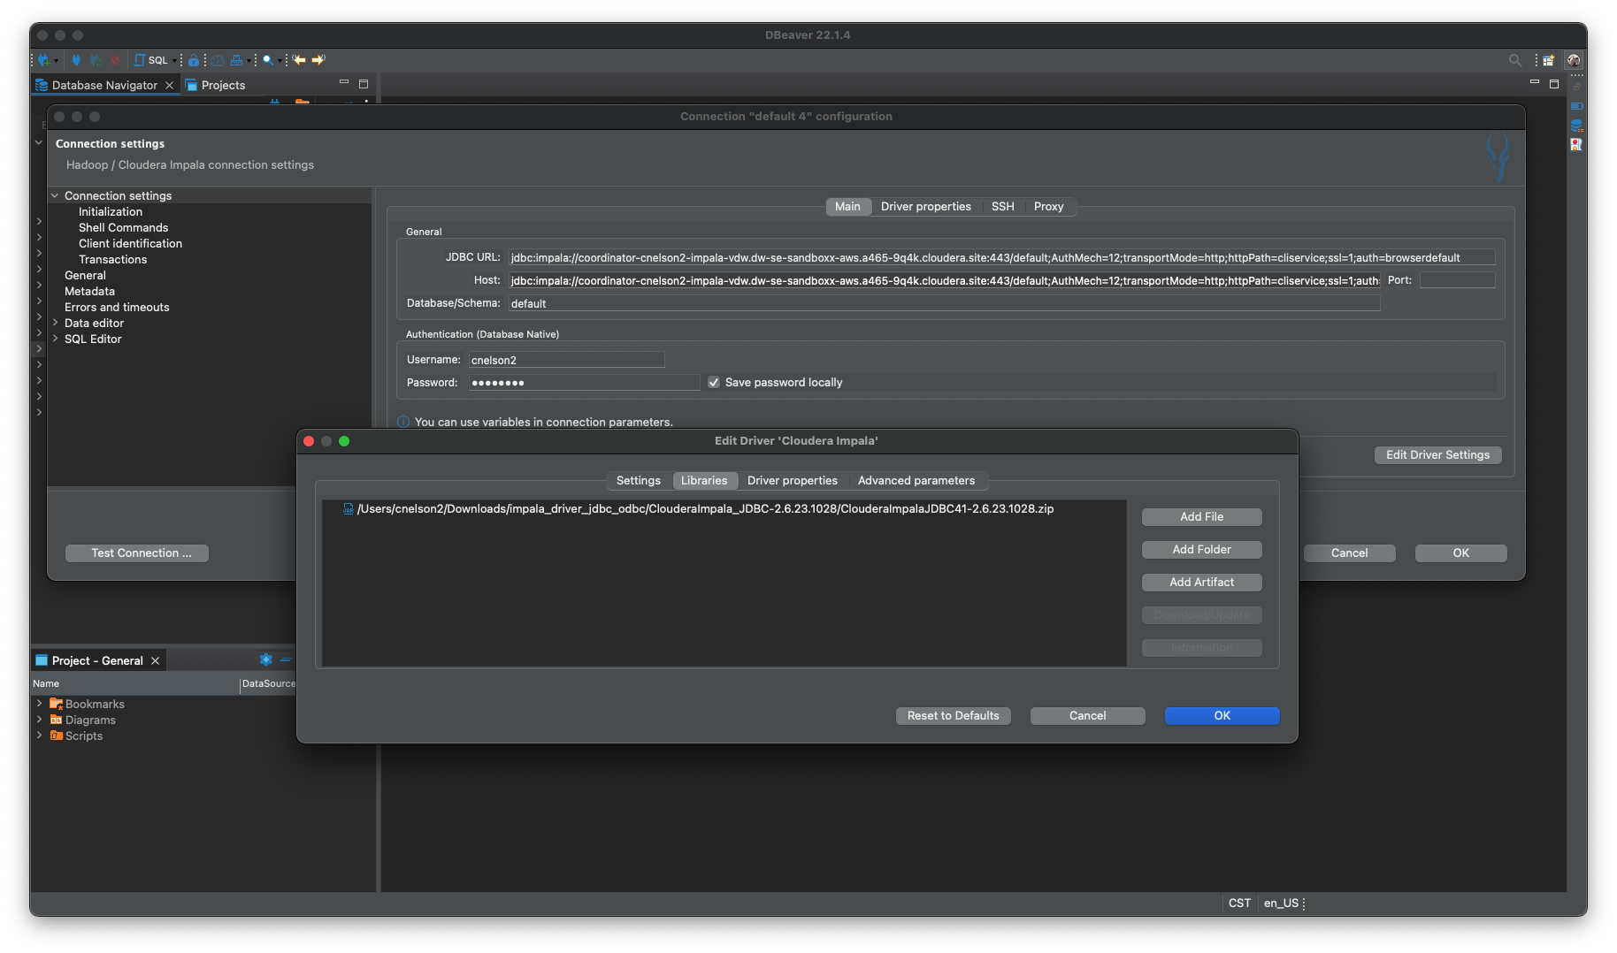Collapse the Connection settings tree node
Viewport: 1617px width, 953px height.
click(x=55, y=195)
